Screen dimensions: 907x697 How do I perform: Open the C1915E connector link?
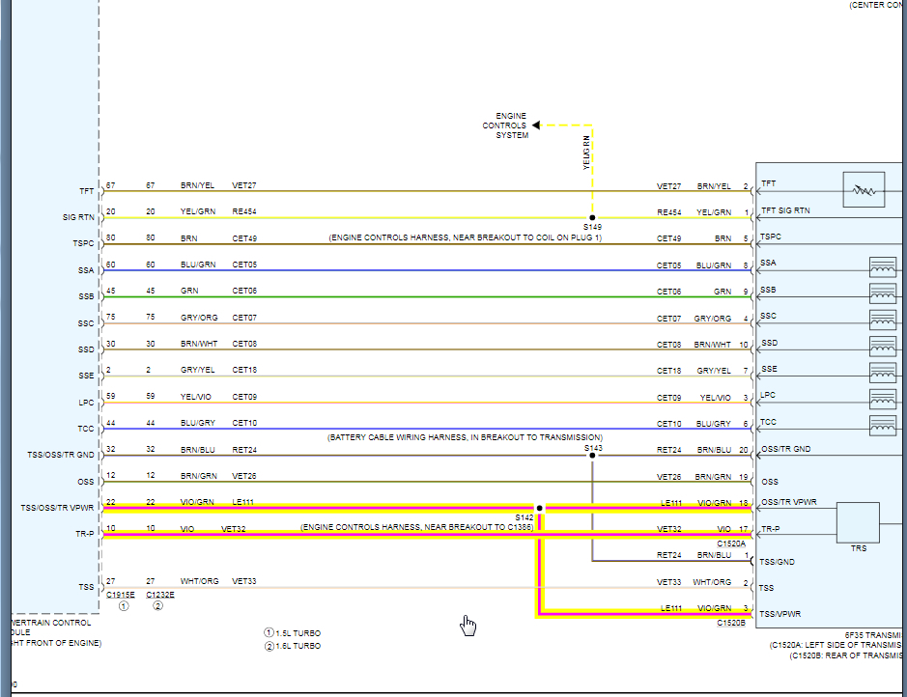(121, 595)
